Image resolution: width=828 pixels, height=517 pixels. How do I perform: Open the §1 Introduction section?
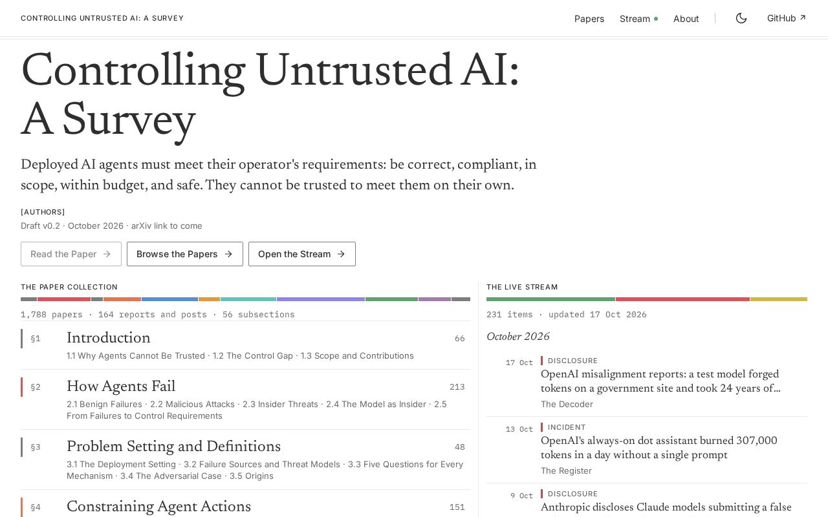pyautogui.click(x=246, y=346)
